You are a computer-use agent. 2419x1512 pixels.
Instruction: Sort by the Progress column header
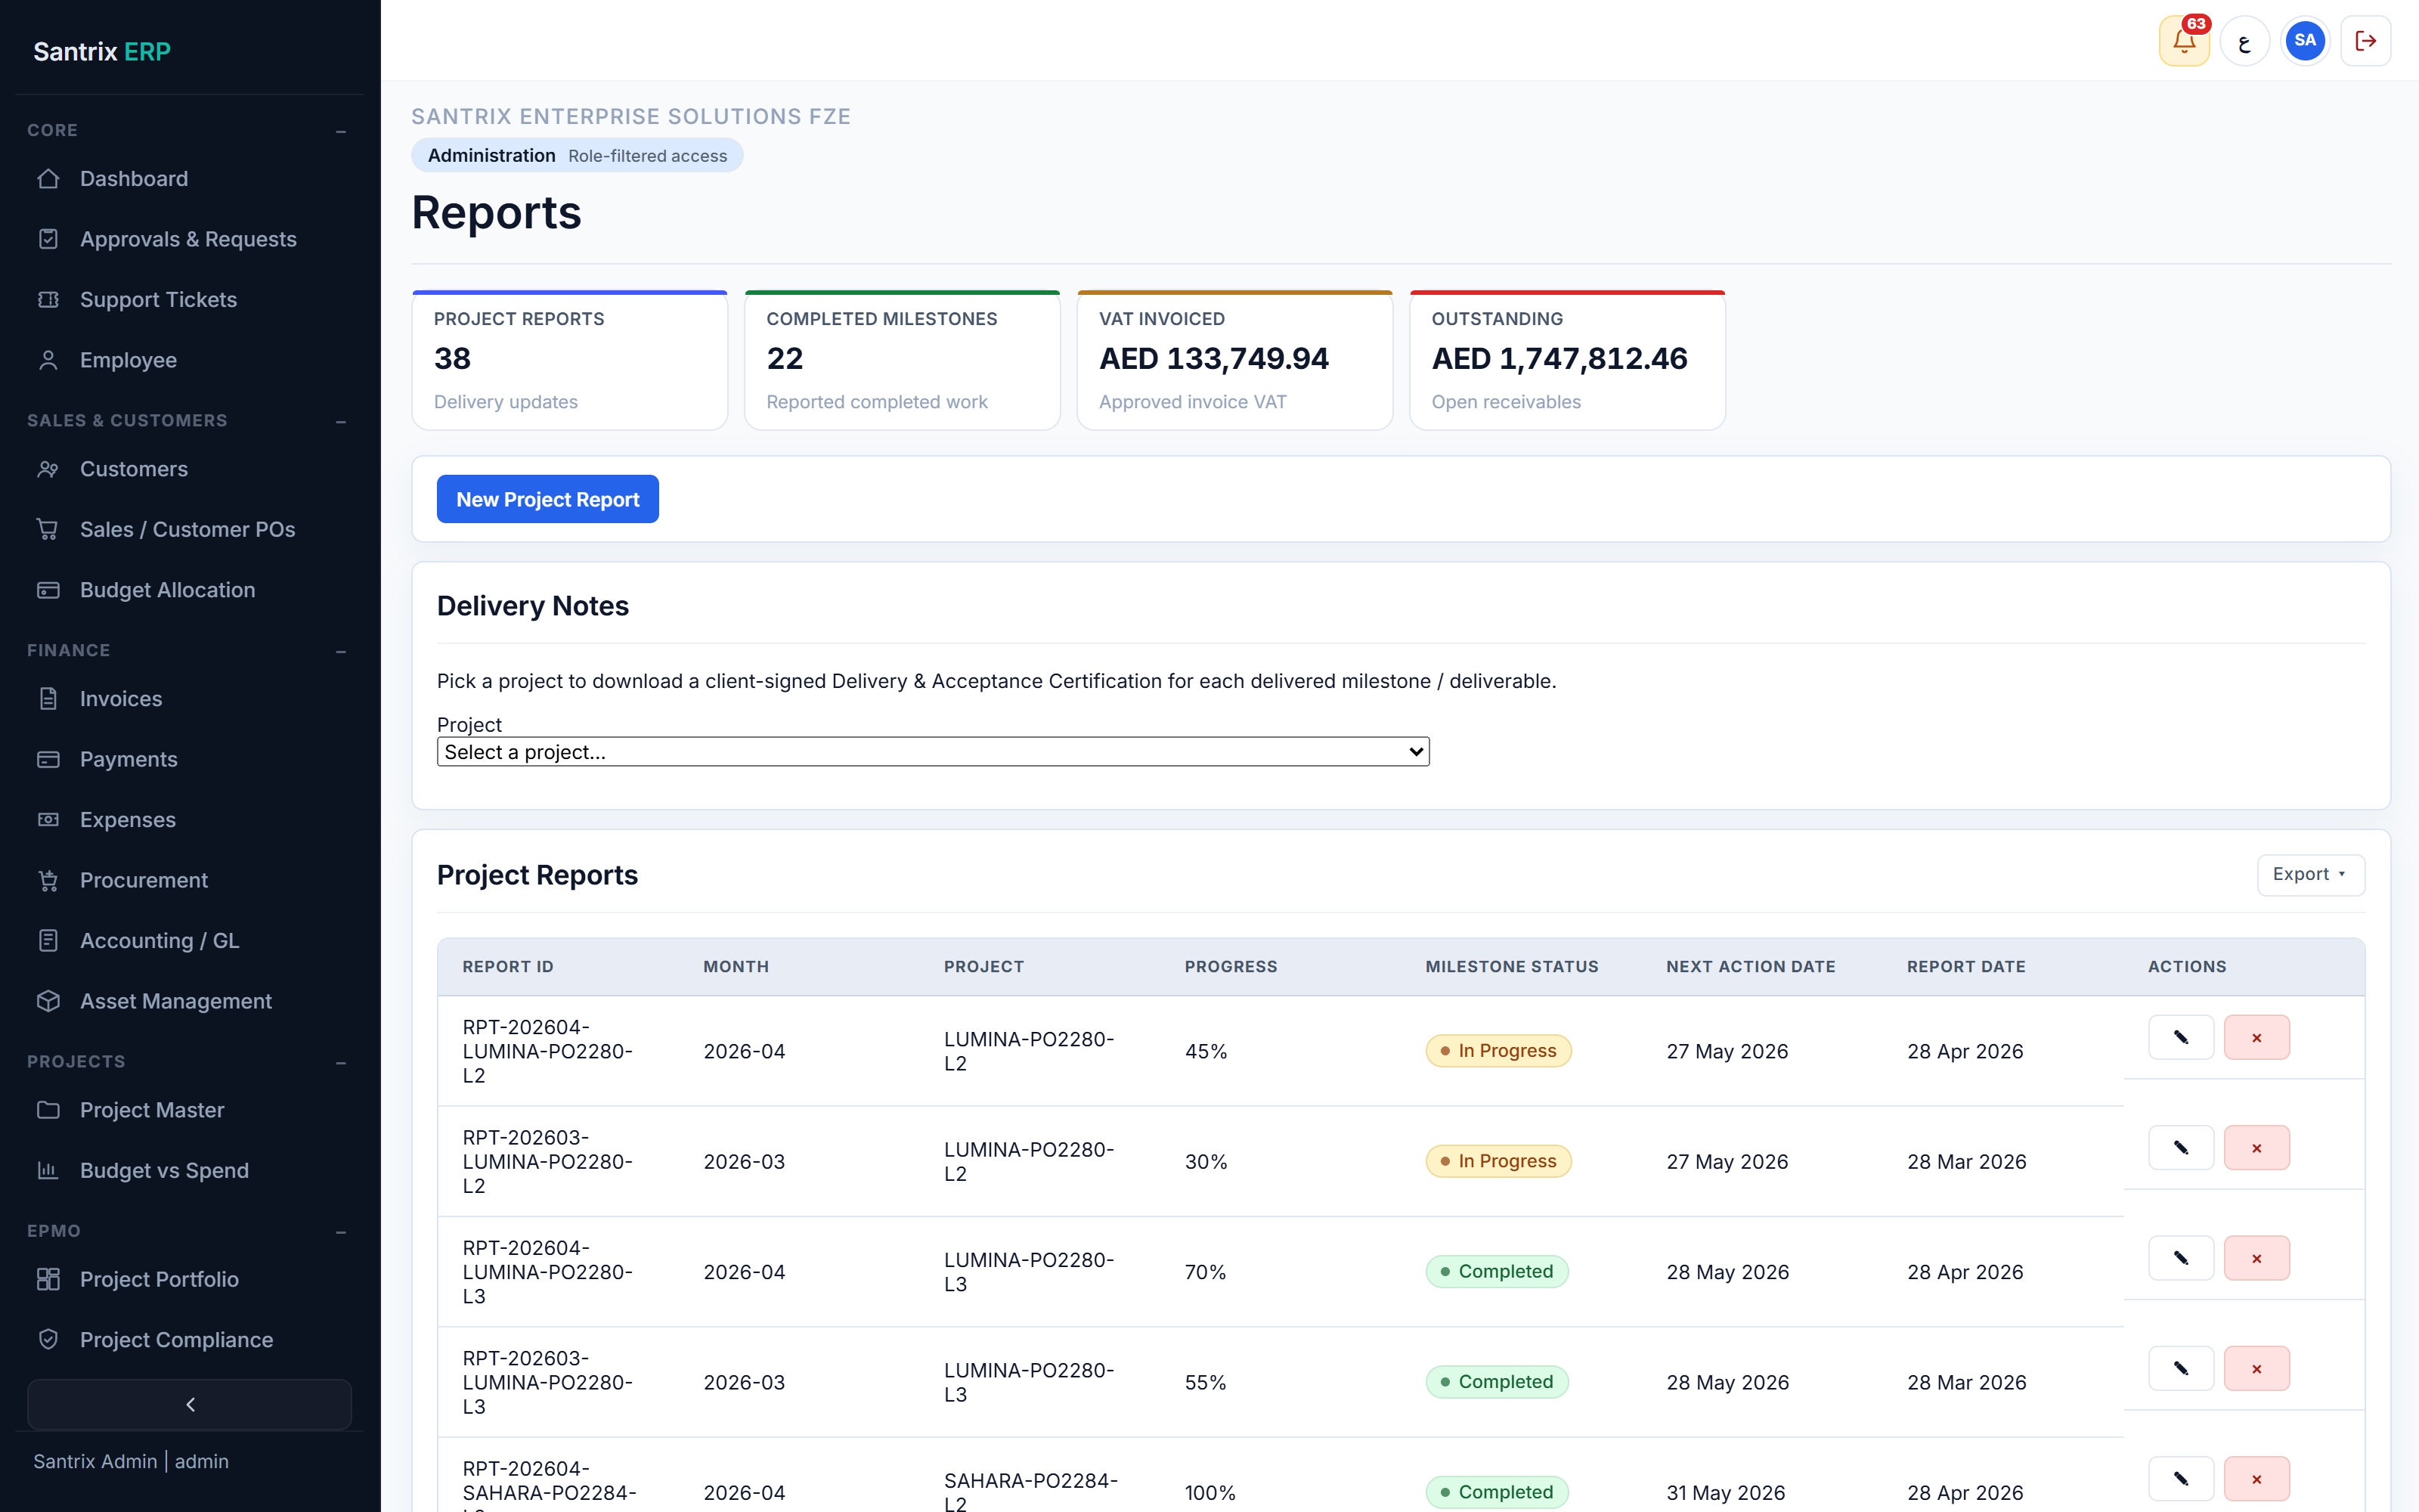pos(1231,967)
